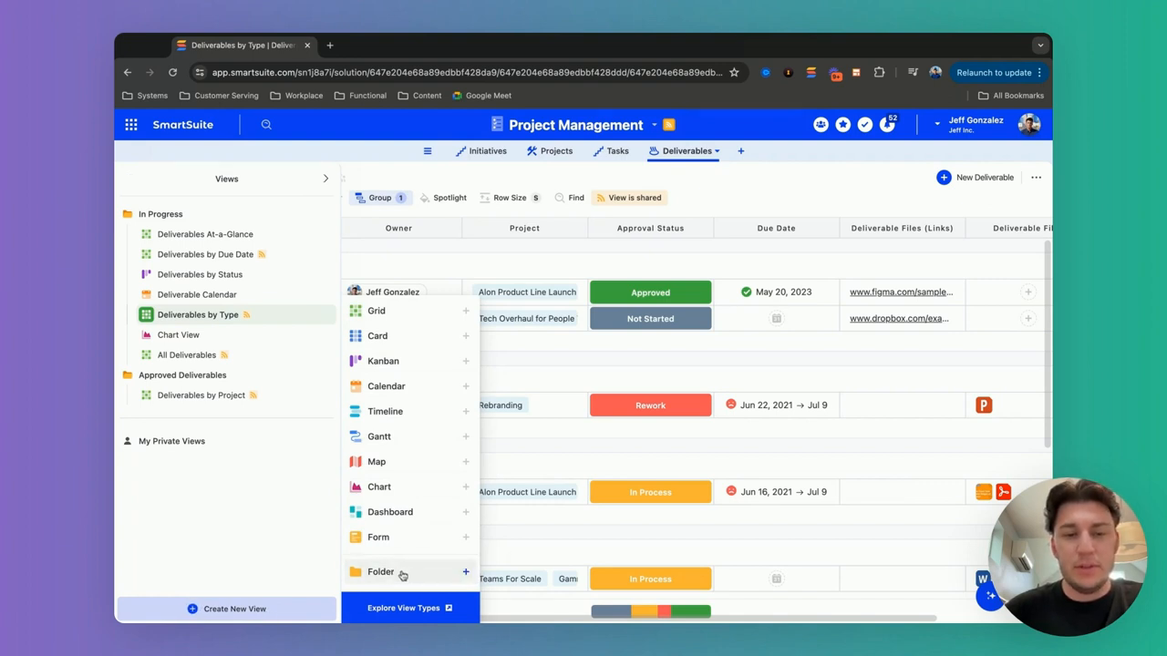Open notifications bell with 52 badge
The height and width of the screenshot is (656, 1167).
click(x=887, y=124)
